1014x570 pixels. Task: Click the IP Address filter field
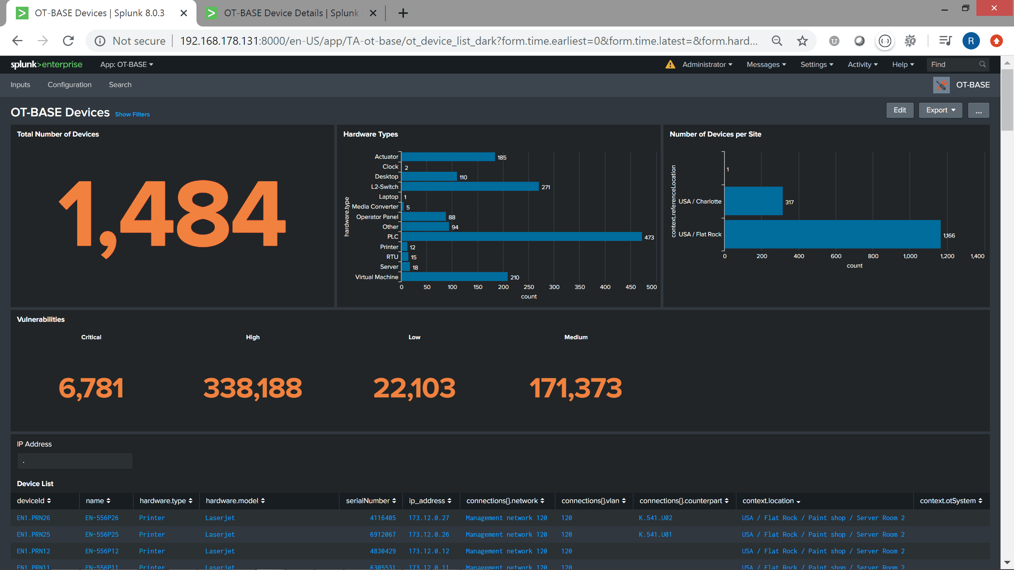[75, 461]
